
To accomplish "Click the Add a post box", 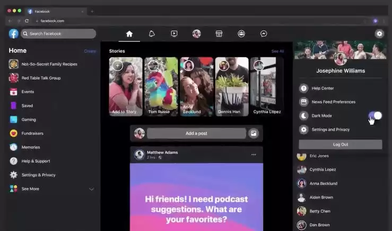I will (196, 134).
